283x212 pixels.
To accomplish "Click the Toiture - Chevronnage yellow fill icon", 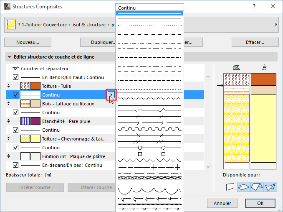I will click(25, 139).
